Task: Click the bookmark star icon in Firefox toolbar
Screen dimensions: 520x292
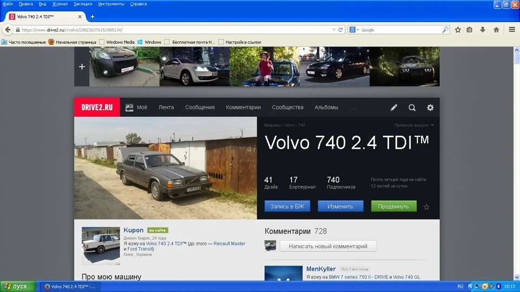Action: 458,30
